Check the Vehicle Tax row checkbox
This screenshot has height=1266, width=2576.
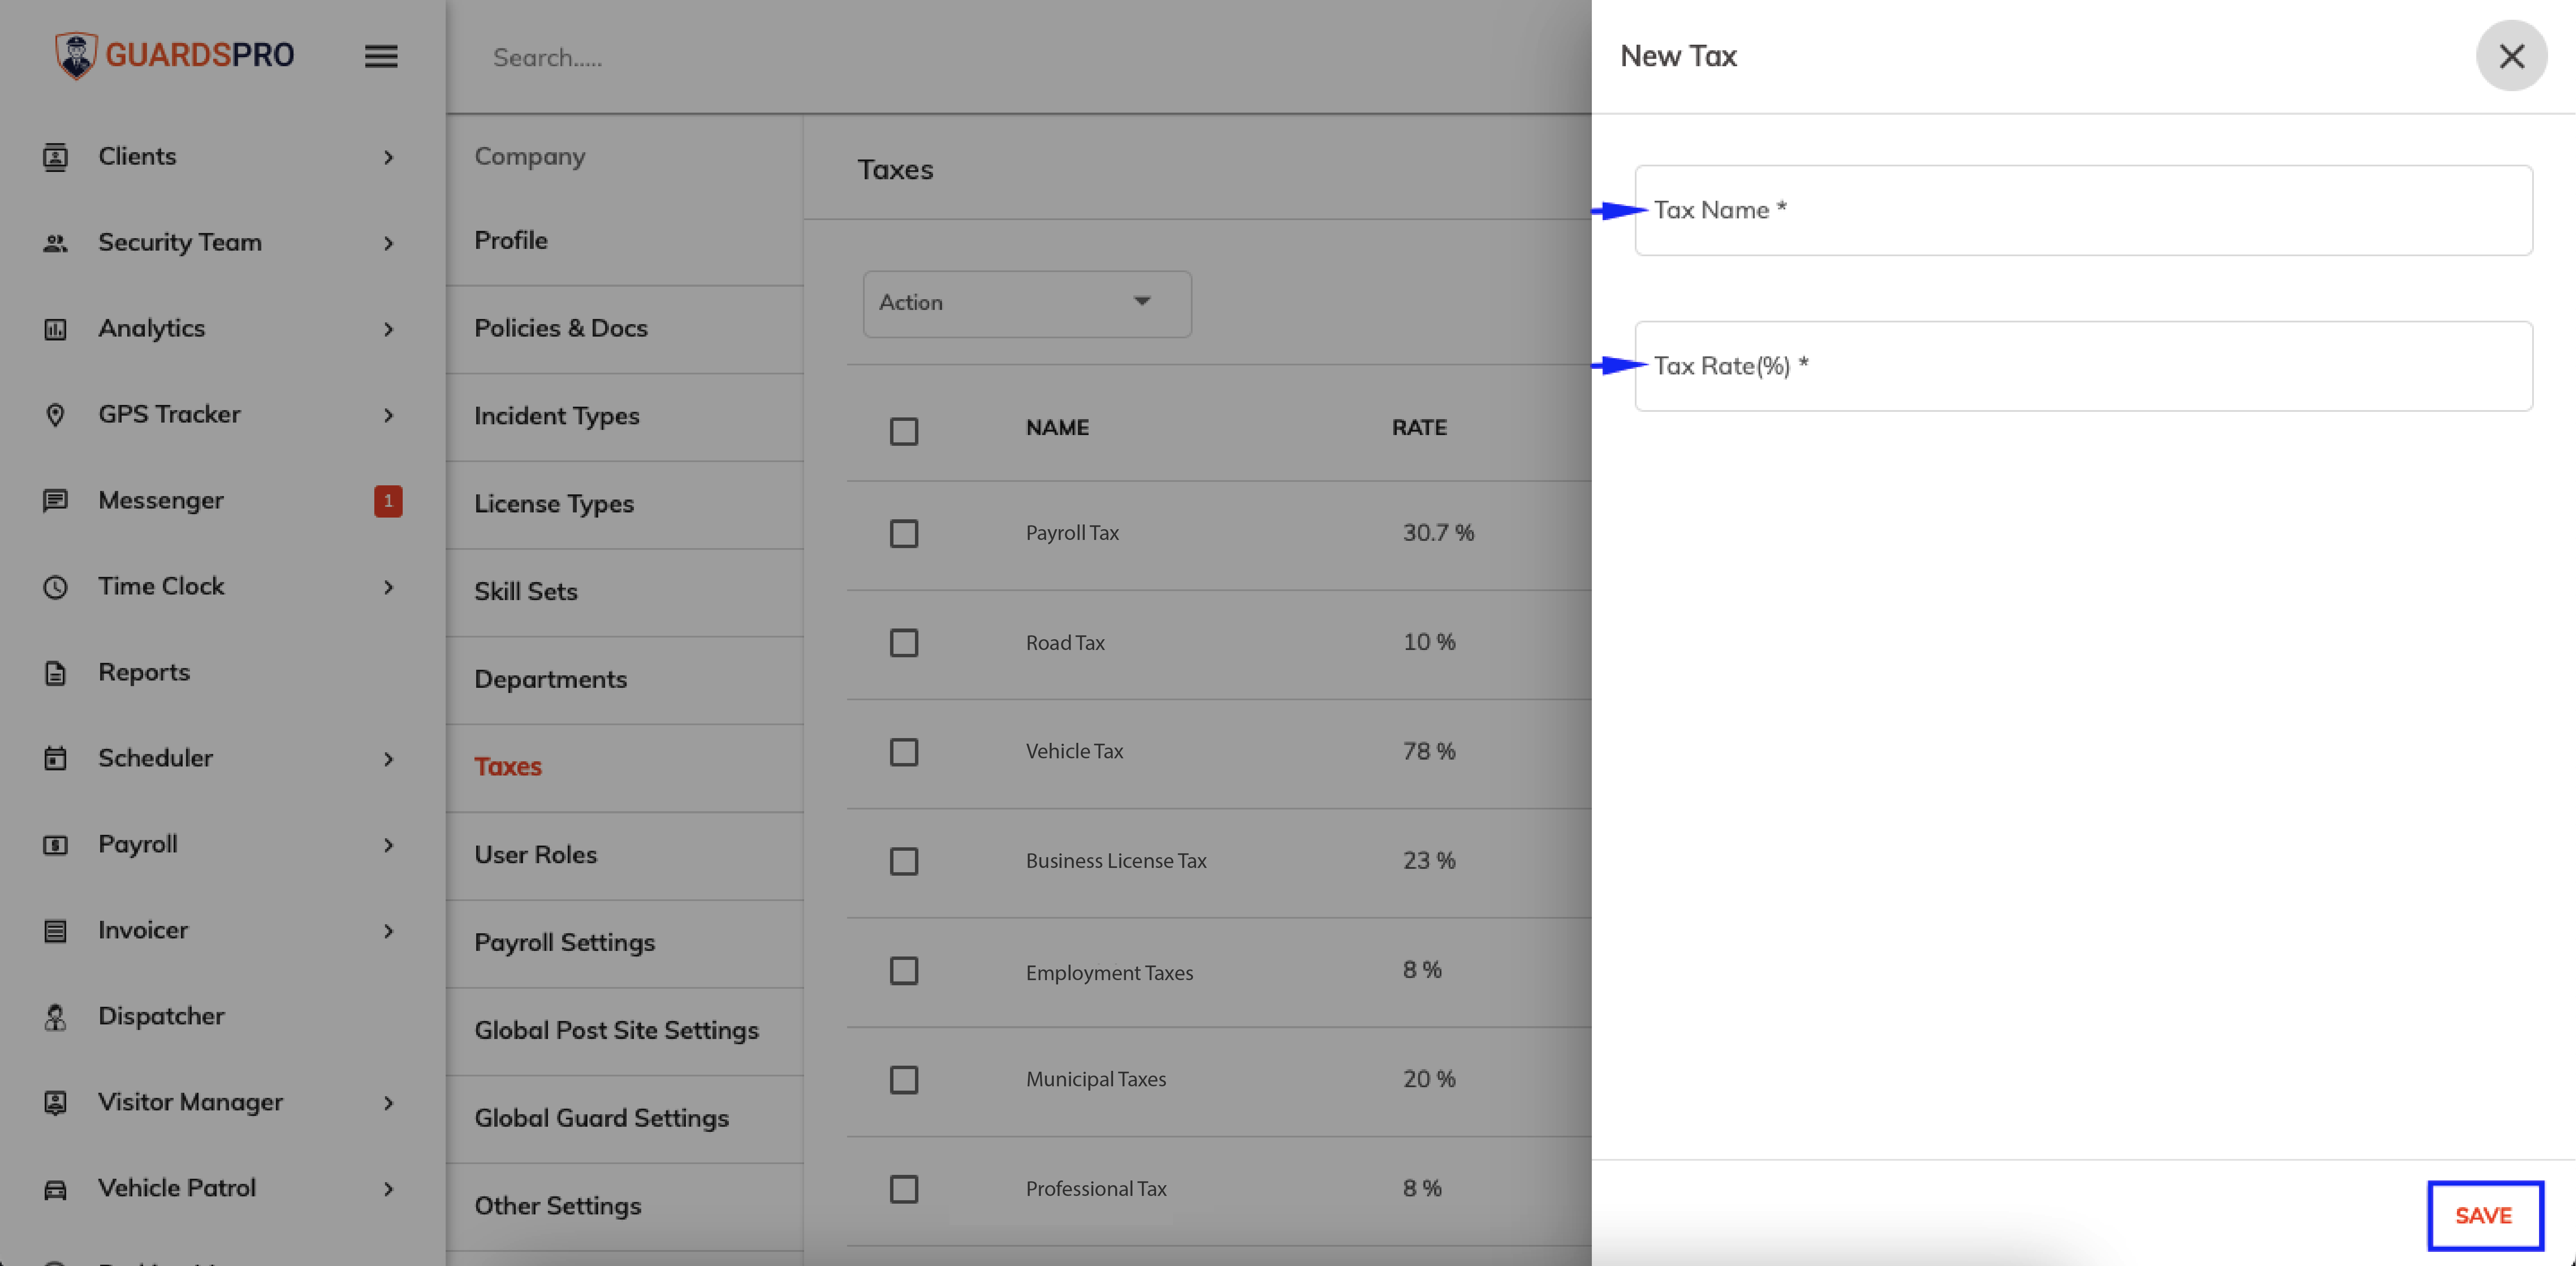[904, 752]
